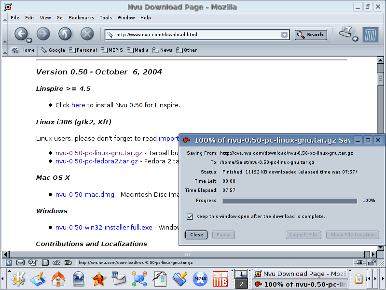Viewport: 386px width, 290px height.
Task: Collapse the navigation toolbar grippy
Action: click(x=4, y=34)
